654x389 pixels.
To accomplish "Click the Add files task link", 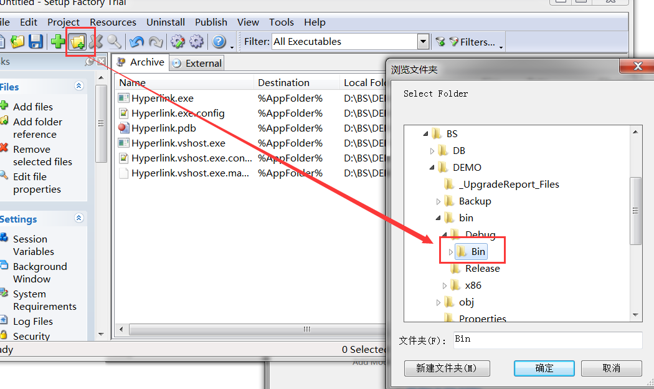I will (33, 107).
